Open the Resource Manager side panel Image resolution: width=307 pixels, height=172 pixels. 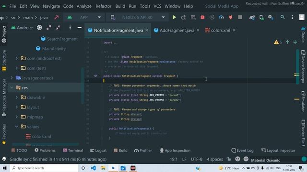pos(4,97)
